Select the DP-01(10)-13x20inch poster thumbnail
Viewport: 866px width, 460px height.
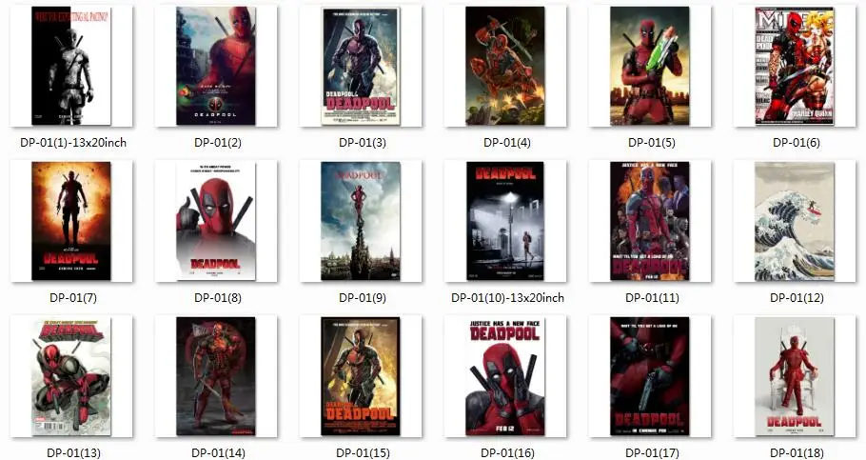coord(505,221)
